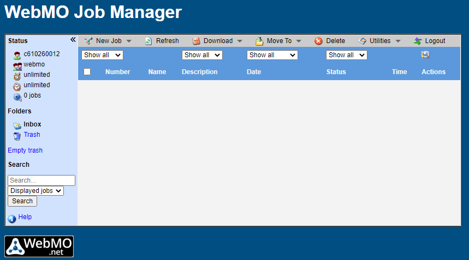
Task: Select Delete in the toolbar
Action: 335,41
